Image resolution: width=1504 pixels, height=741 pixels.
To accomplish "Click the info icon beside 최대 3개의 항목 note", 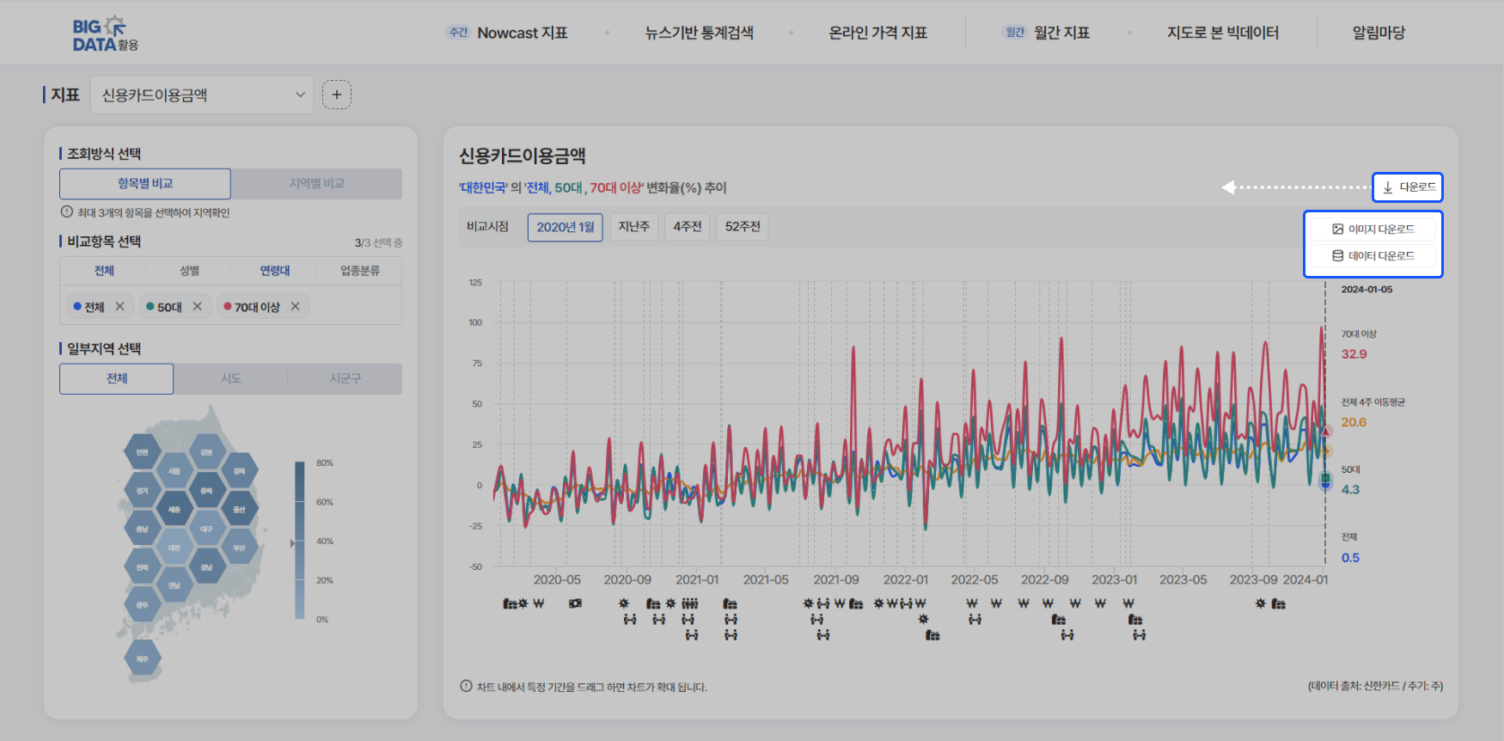I will 66,211.
